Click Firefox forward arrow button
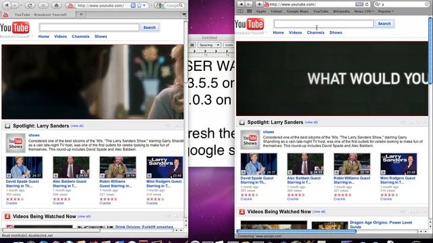433x243 pixels. click(x=15, y=5)
